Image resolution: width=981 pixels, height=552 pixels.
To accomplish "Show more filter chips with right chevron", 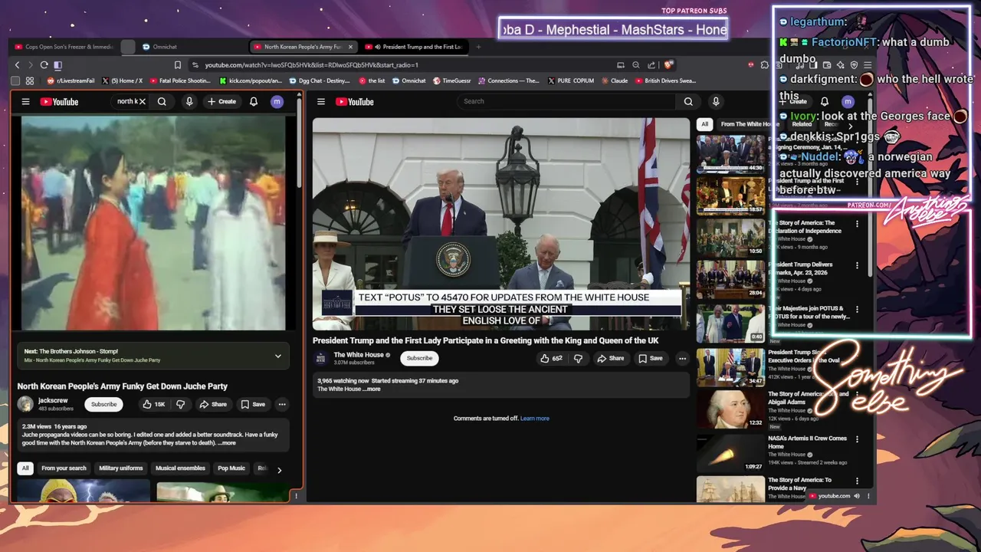I will [x=279, y=469].
